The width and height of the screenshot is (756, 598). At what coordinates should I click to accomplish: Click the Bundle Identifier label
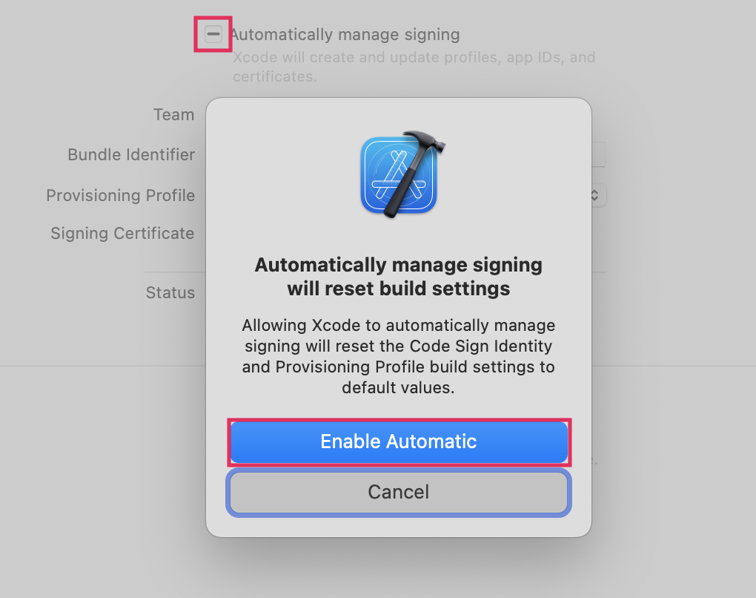pos(131,155)
